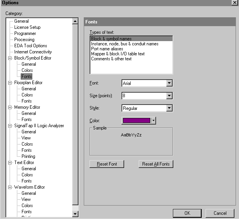Collapse the Text Editor tree node
Image resolution: width=239 pixels, height=219 pixels.
coord(10,163)
